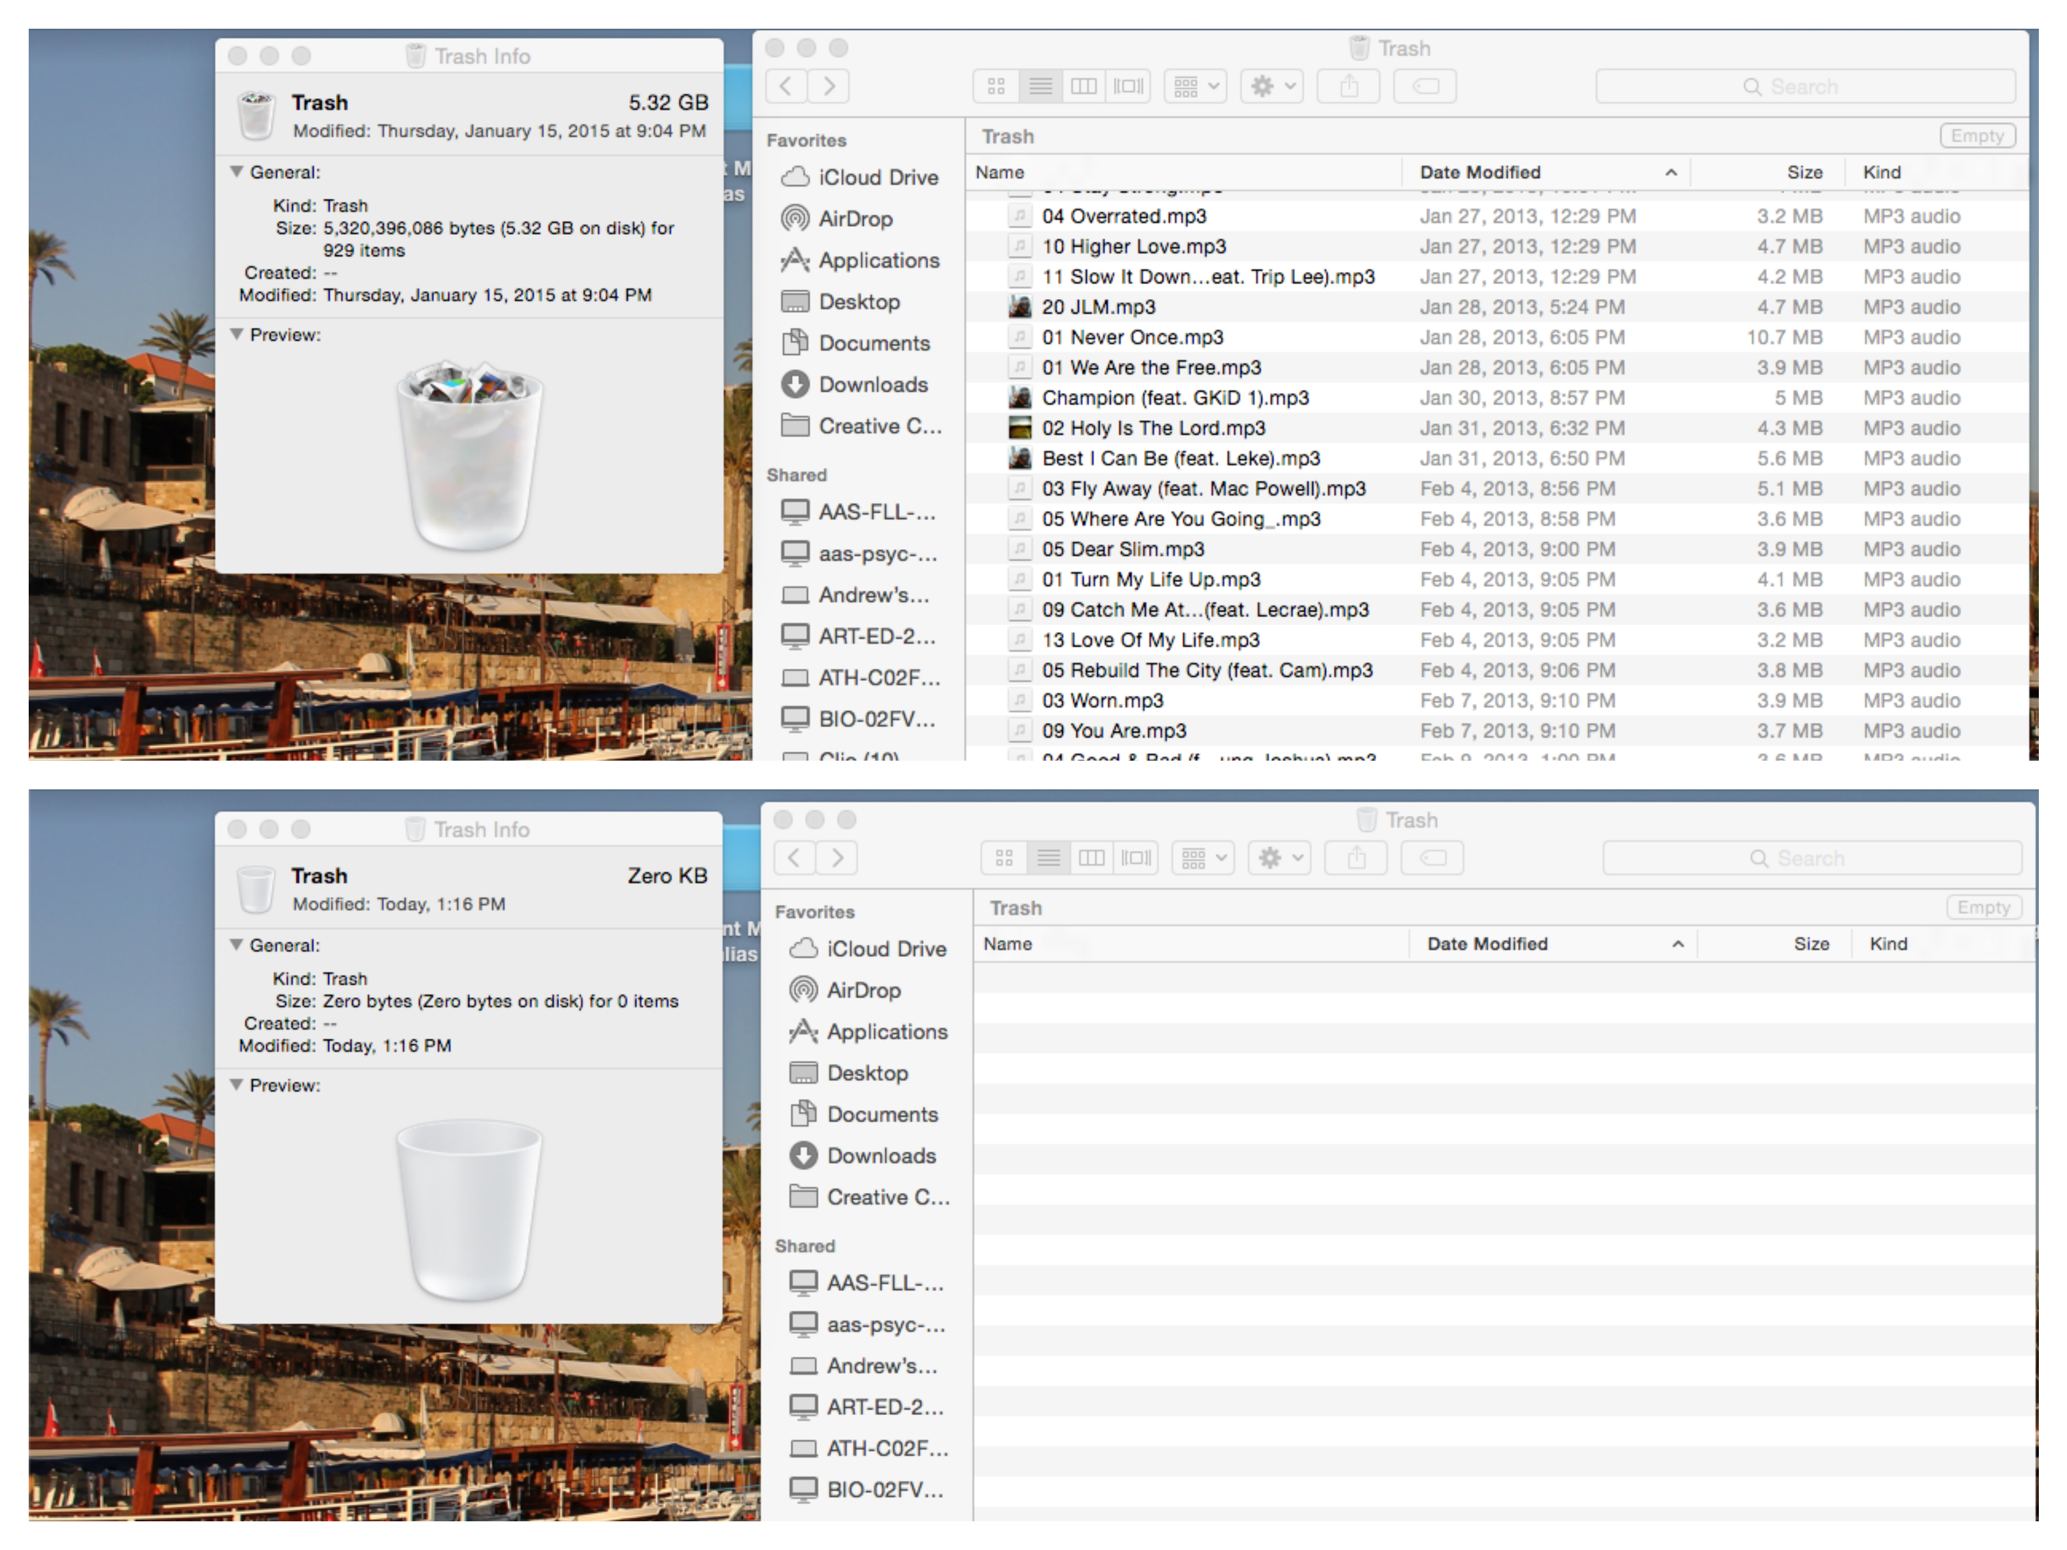This screenshot has width=2067, height=1550.
Task: Sort by Name column in the empty Trash window
Action: [x=1191, y=944]
